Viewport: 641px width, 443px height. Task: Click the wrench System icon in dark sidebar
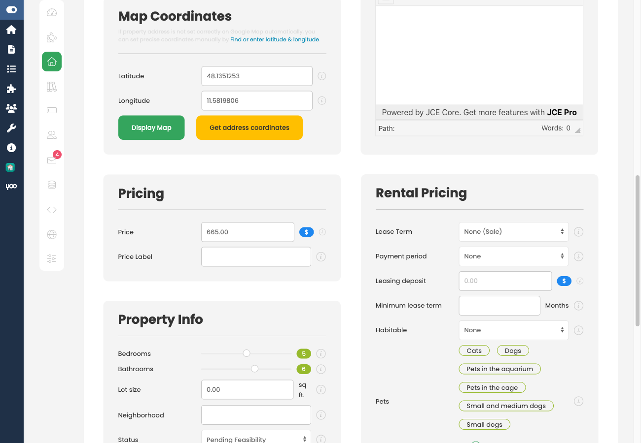click(x=12, y=128)
